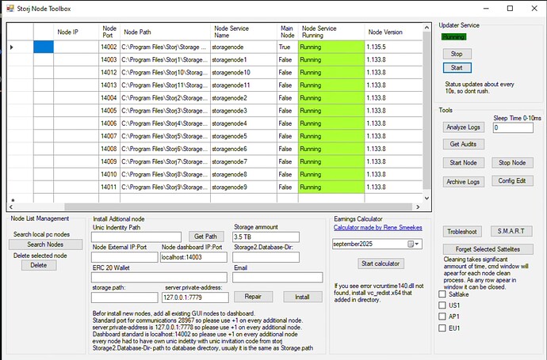
Task: Click Start Node button
Action: pos(463,162)
